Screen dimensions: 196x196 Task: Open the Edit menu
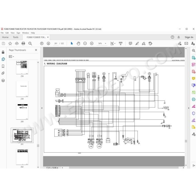(x=7, y=33)
